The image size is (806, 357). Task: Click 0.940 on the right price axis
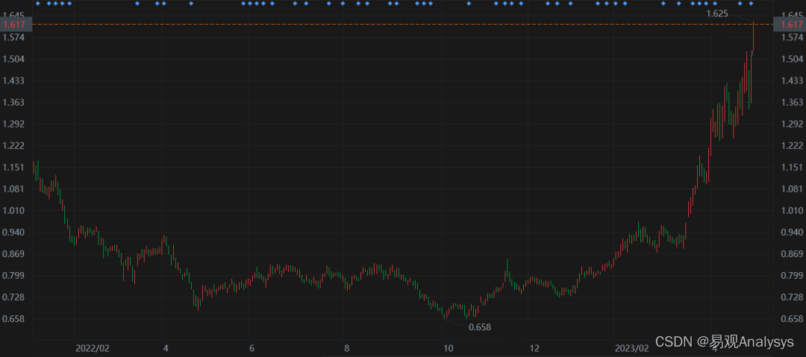(792, 232)
